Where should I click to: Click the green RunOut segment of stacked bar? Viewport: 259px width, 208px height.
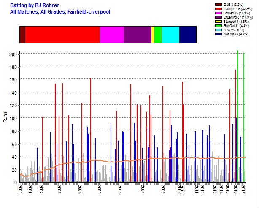click(x=158, y=34)
